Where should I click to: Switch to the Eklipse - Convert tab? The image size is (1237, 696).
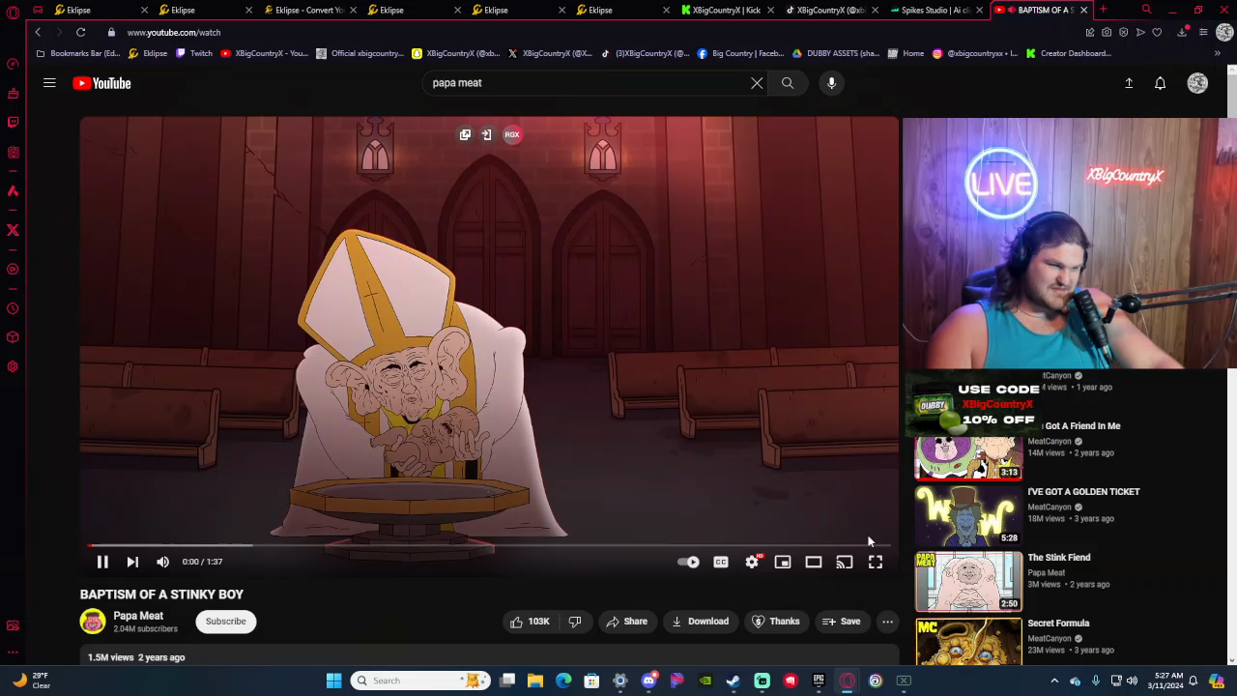307,10
